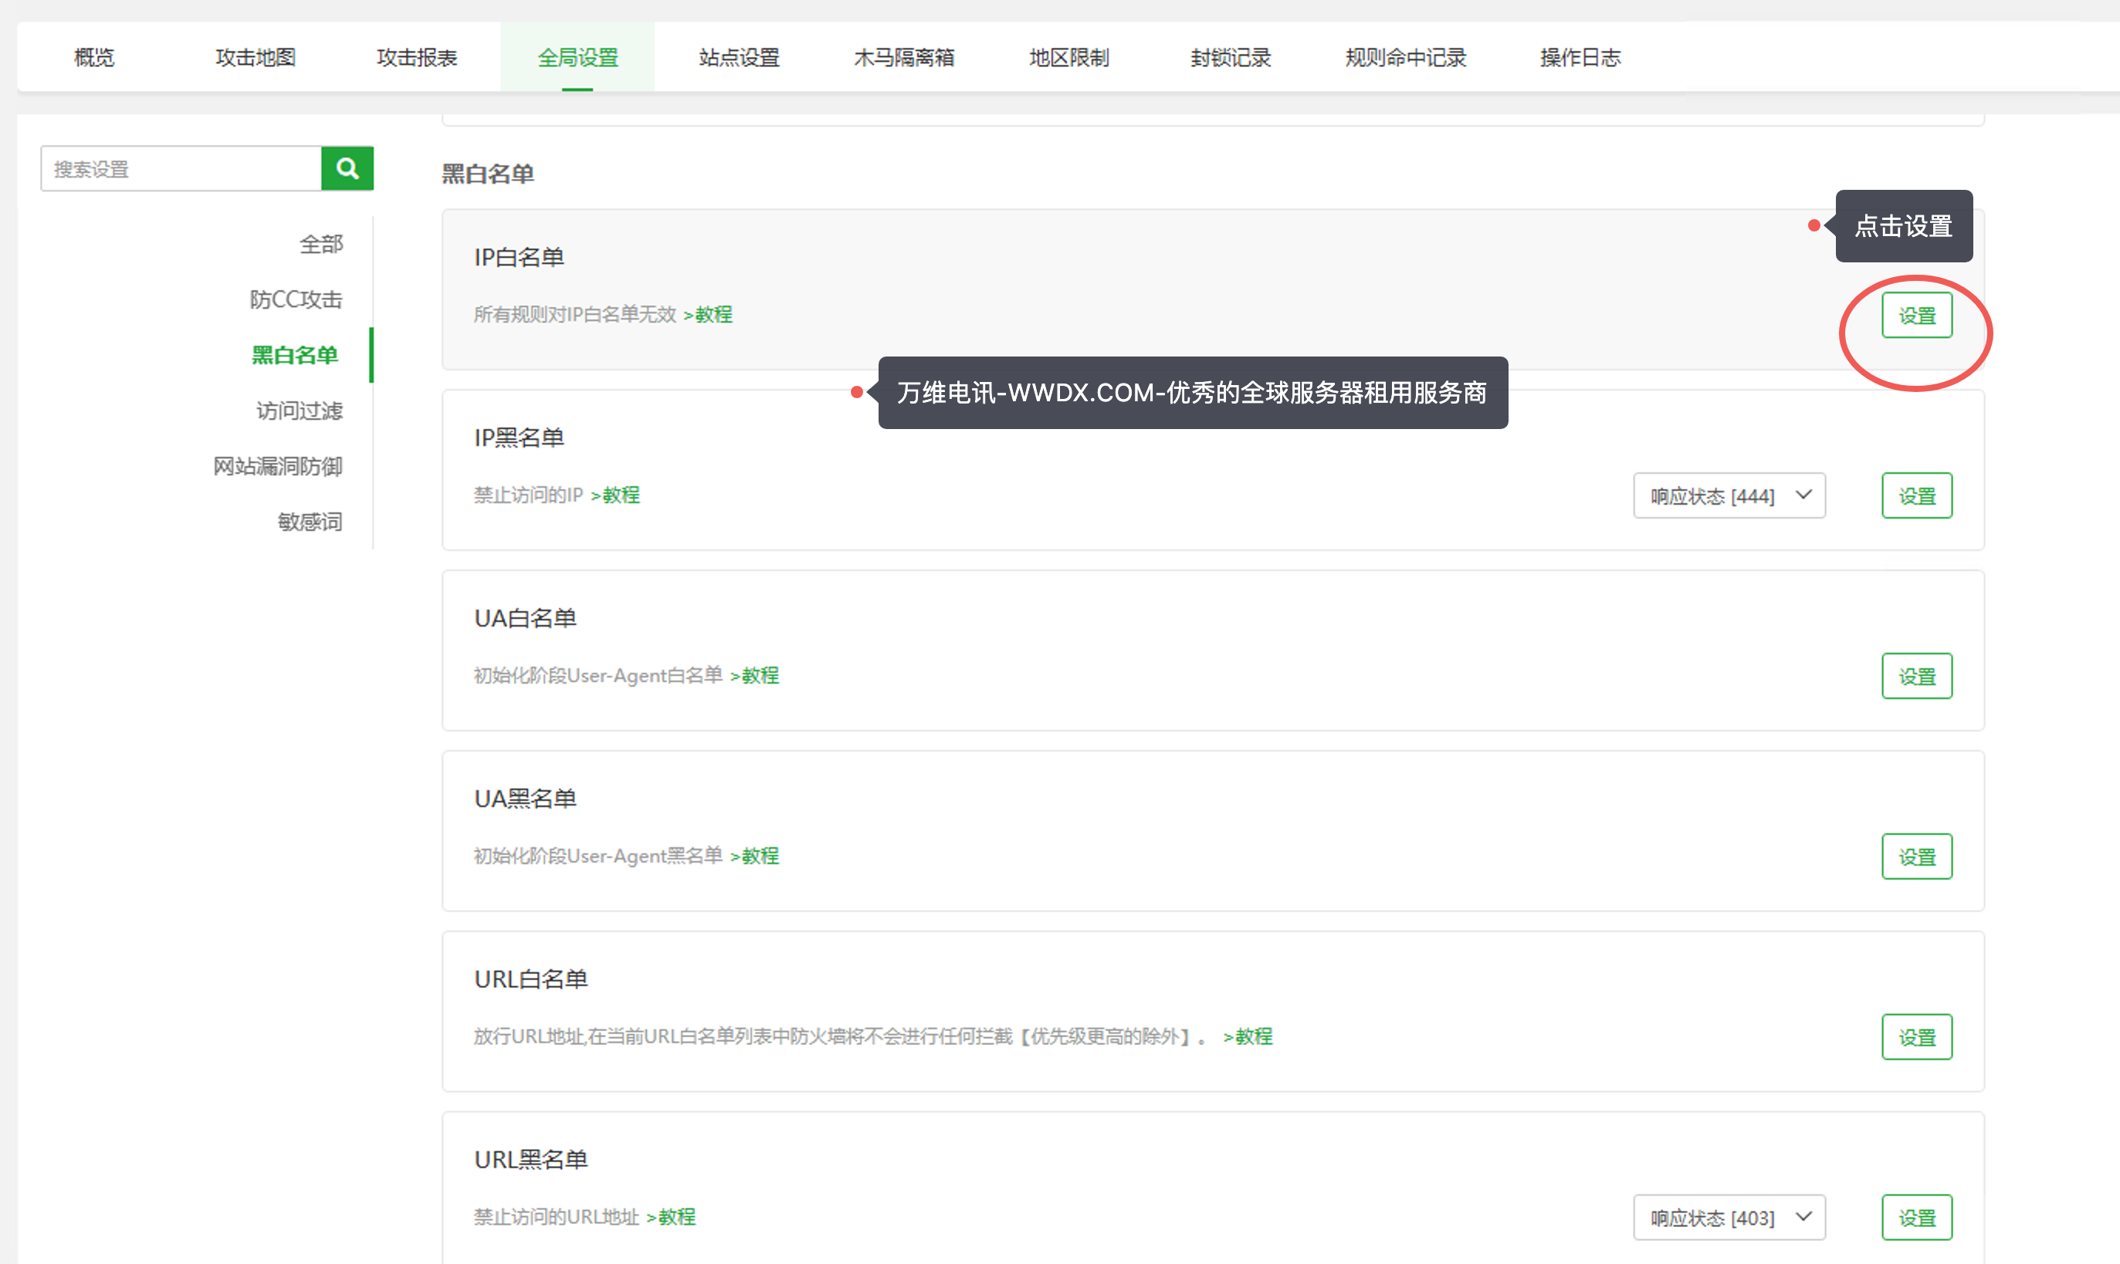Click 设置 for IP白名单
Image resolution: width=2120 pixels, height=1264 pixels.
(1916, 315)
